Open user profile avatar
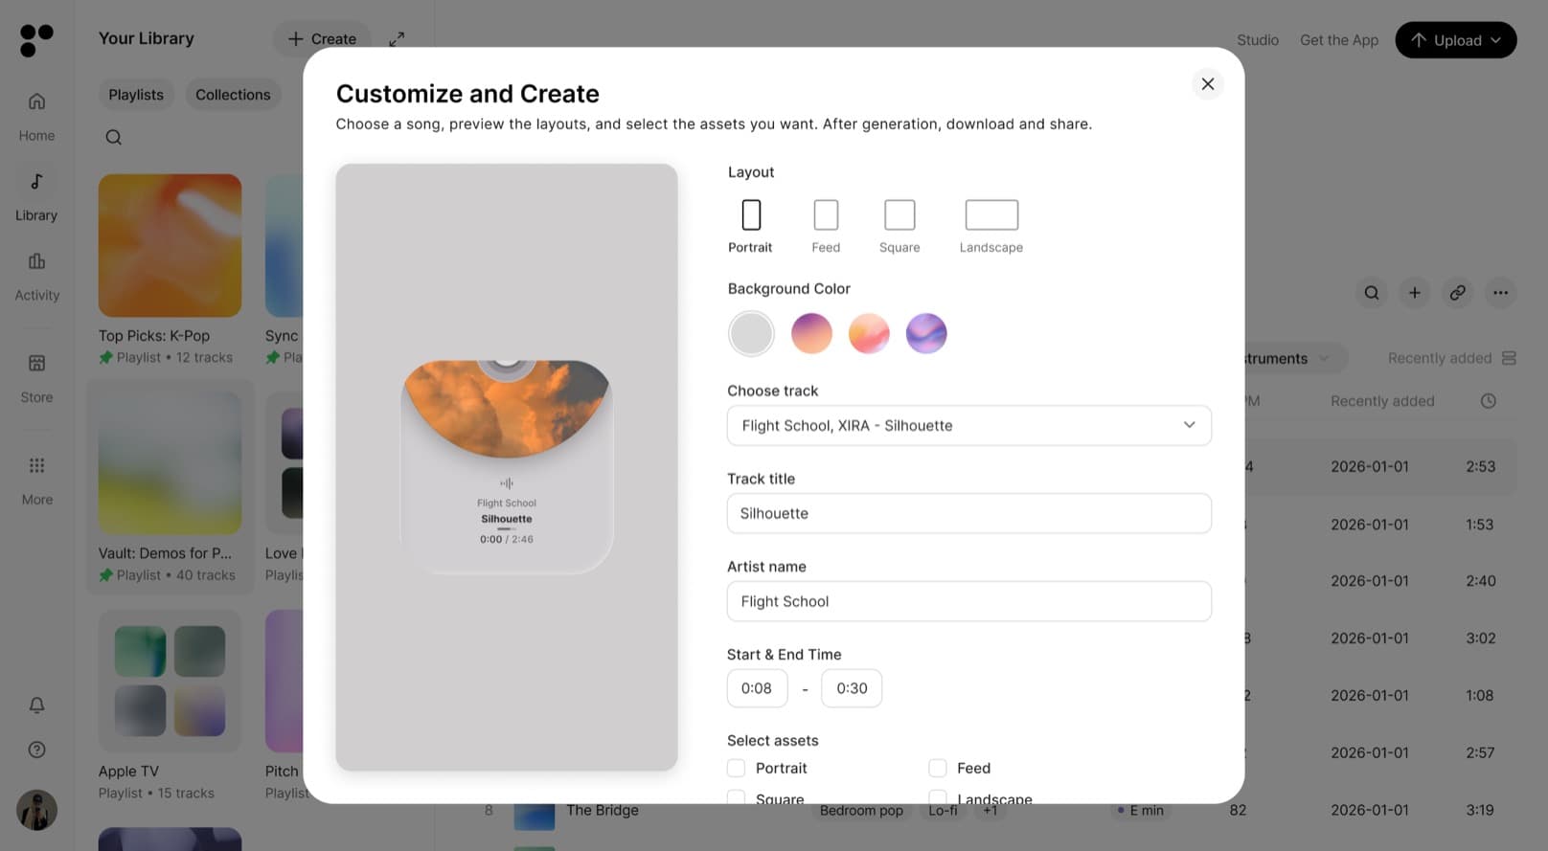 tap(36, 810)
